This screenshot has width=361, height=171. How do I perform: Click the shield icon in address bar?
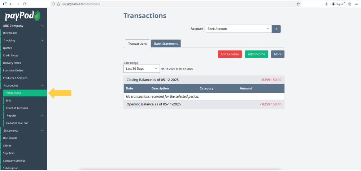(x=53, y=4)
